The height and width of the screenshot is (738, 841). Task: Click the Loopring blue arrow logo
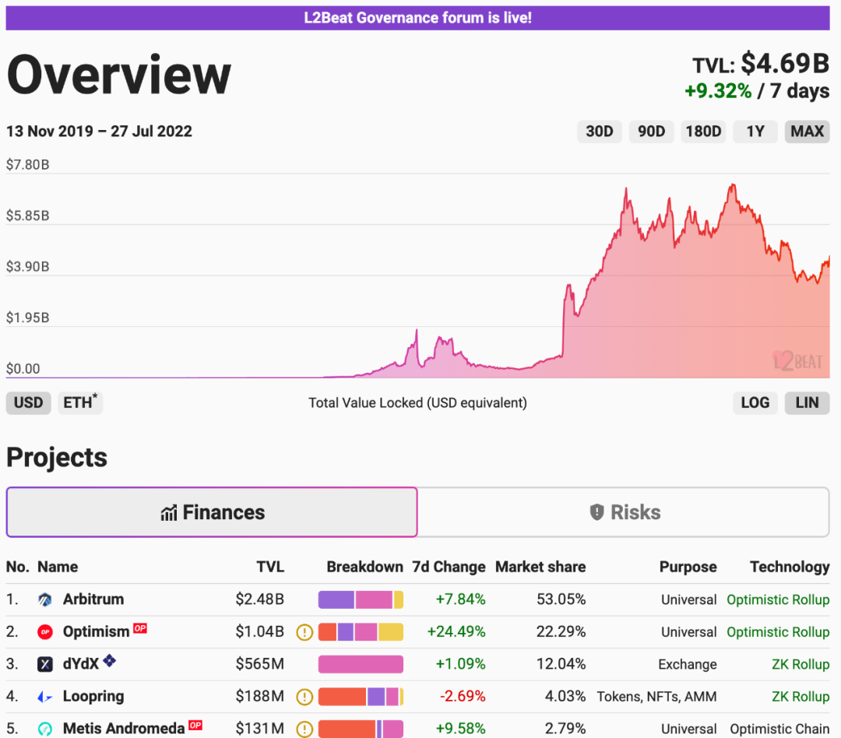click(45, 698)
